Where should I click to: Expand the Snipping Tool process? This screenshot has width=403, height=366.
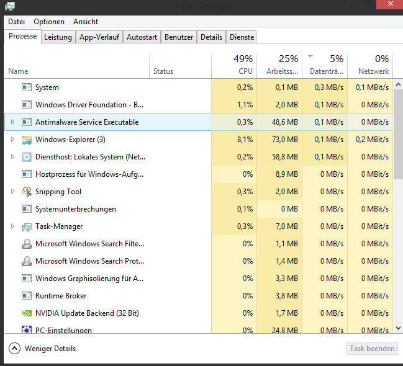point(12,192)
